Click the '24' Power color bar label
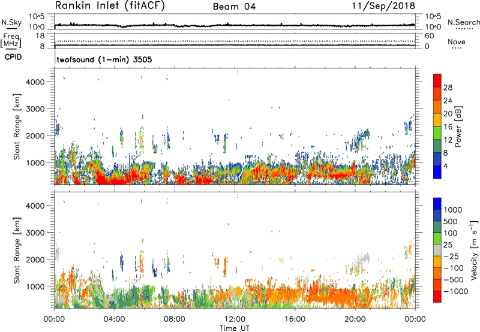The height and width of the screenshot is (332, 480). coord(448,101)
